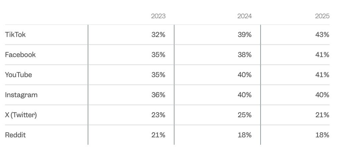Click Instagram's 2023 value of 36%
Screen dimensions: 342x150
point(158,95)
